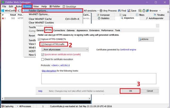The height and width of the screenshot is (108, 170).
Task: Click the Skip decryption link
Action: pyautogui.click(x=49, y=71)
